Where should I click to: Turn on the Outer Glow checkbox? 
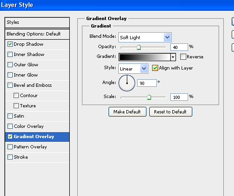tap(10, 65)
